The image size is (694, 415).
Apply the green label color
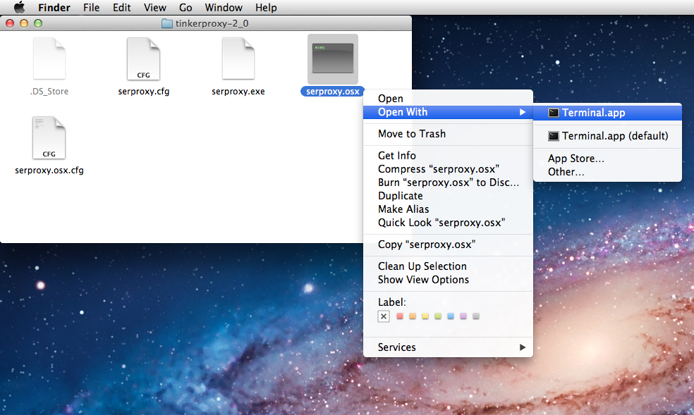[438, 316]
